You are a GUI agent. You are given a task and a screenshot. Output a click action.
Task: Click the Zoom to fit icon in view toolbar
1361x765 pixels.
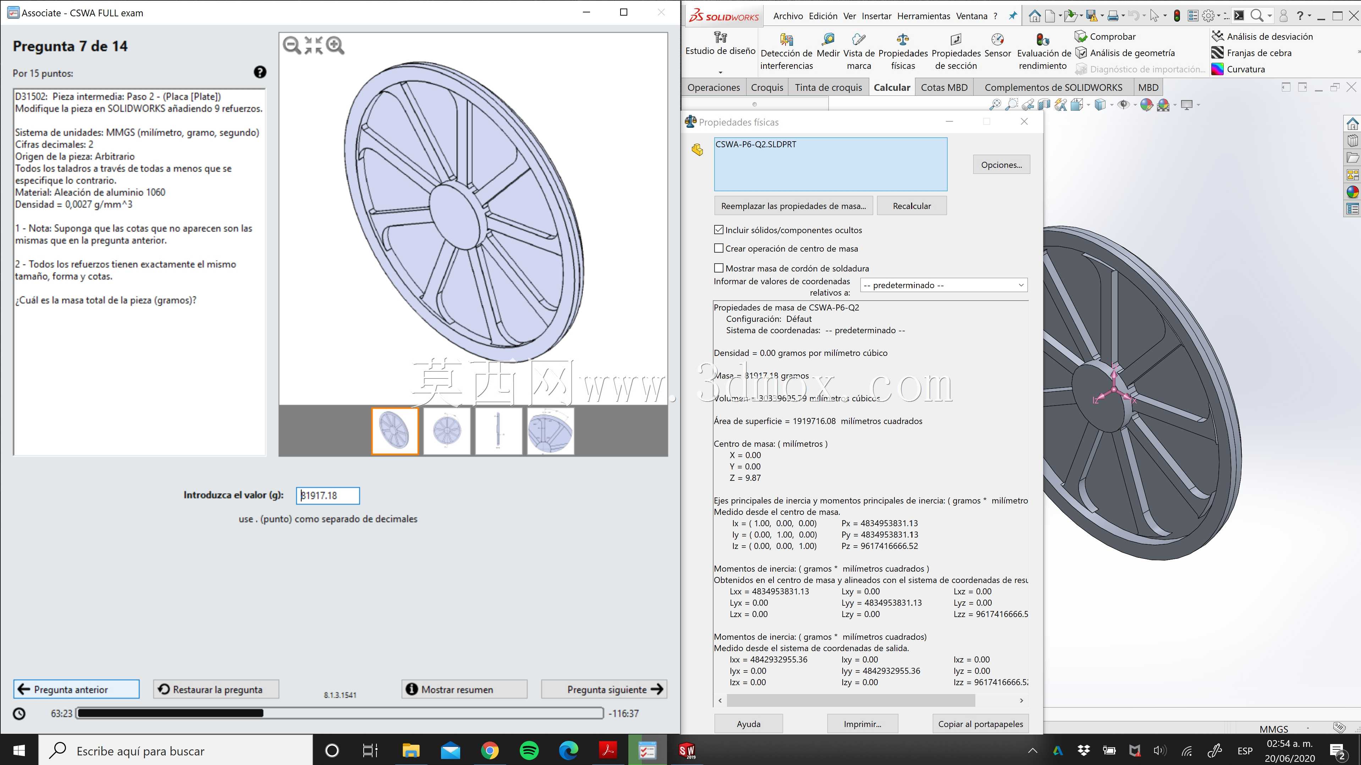click(996, 105)
